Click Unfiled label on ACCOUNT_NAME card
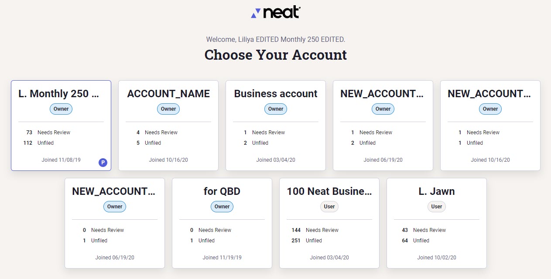Viewport: 551px width, 279px height. (x=153, y=143)
